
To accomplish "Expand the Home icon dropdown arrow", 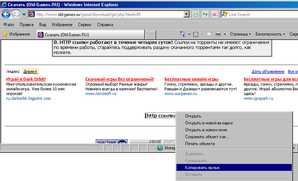I will pos(189,34).
